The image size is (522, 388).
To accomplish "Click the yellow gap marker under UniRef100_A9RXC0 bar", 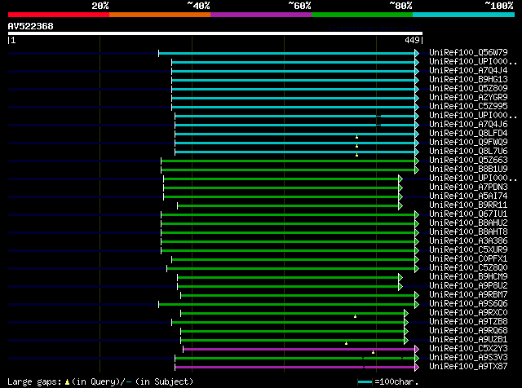I will 356,316.
